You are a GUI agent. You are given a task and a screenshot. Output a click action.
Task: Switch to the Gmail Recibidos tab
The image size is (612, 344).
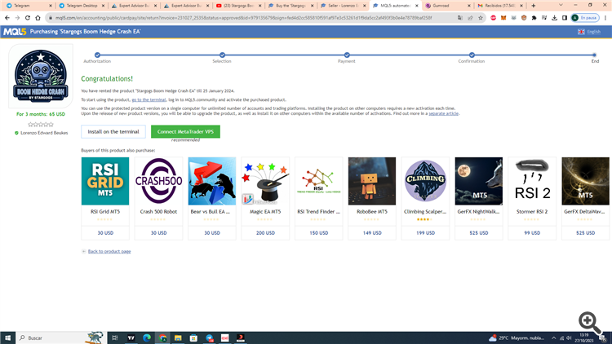(x=499, y=6)
